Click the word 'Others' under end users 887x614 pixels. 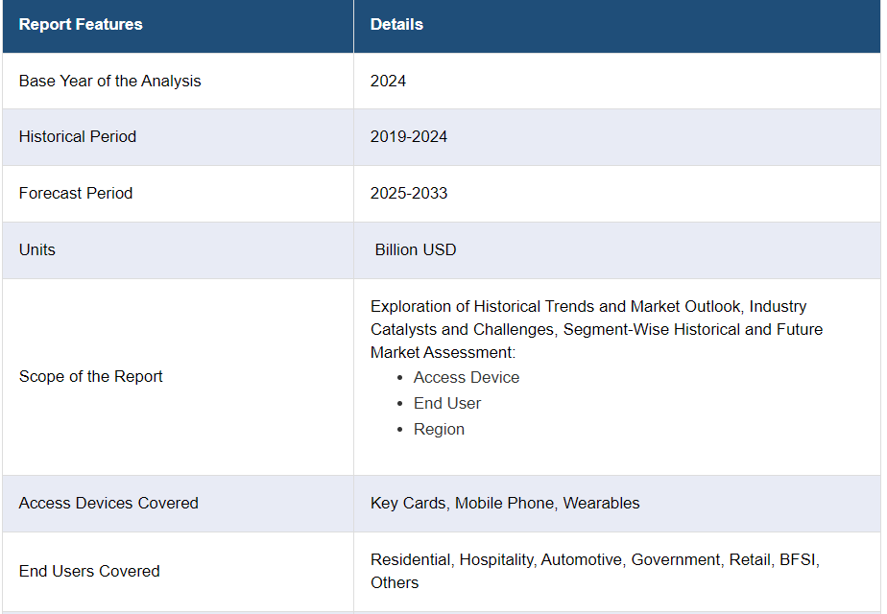click(x=395, y=582)
